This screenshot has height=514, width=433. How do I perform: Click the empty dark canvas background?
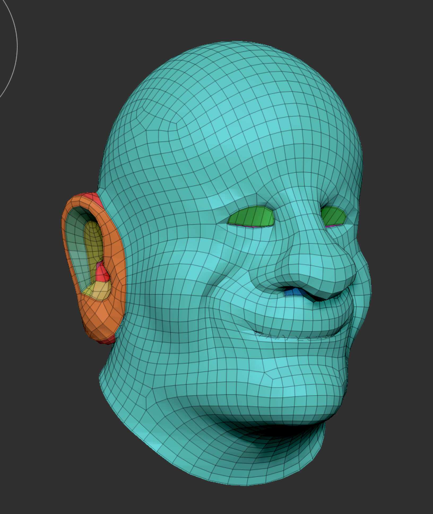pyautogui.click(x=53, y=424)
